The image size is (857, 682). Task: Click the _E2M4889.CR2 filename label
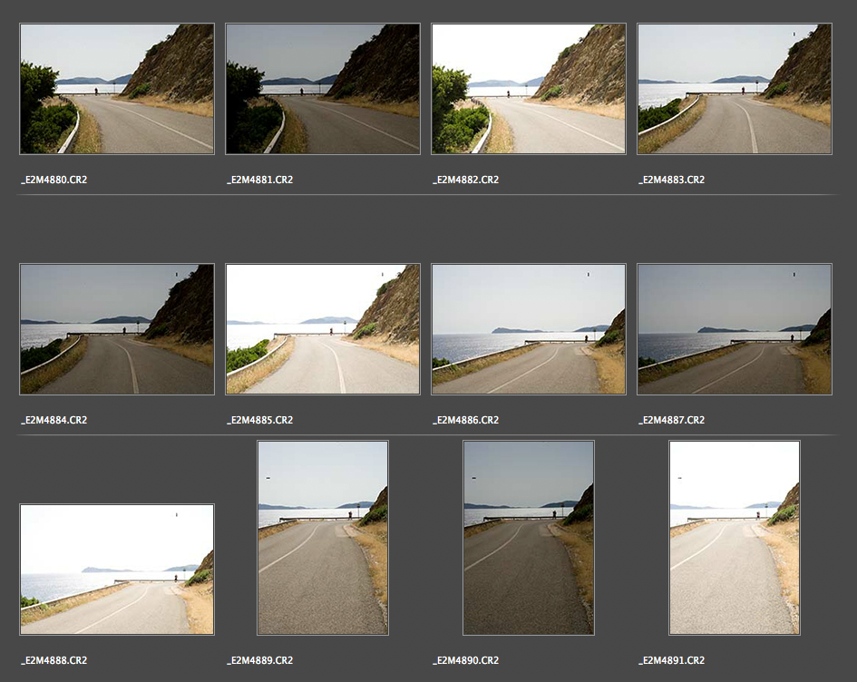(259, 660)
